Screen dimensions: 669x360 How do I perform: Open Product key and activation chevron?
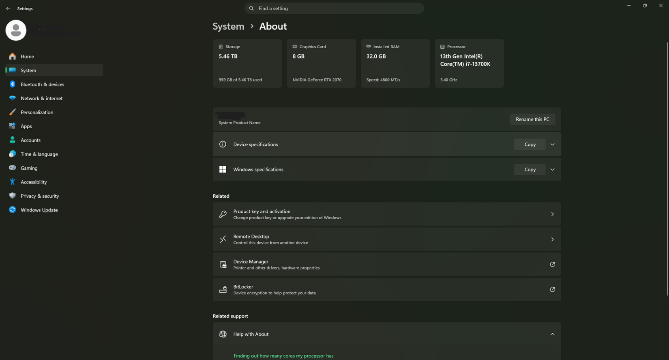(x=552, y=214)
